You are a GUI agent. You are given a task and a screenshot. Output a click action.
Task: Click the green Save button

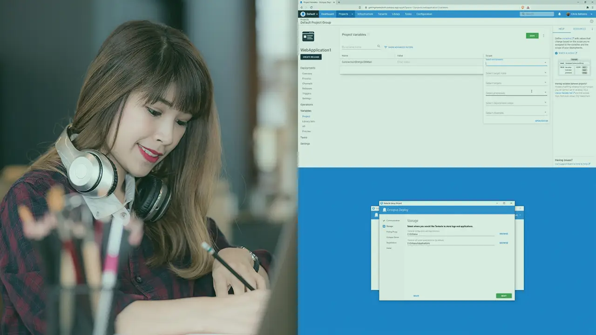click(532, 36)
